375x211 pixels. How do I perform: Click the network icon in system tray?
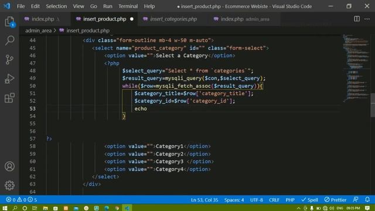tap(325, 209)
